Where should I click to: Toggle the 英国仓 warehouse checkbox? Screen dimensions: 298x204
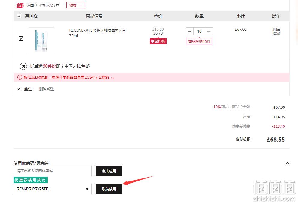coord(19,16)
